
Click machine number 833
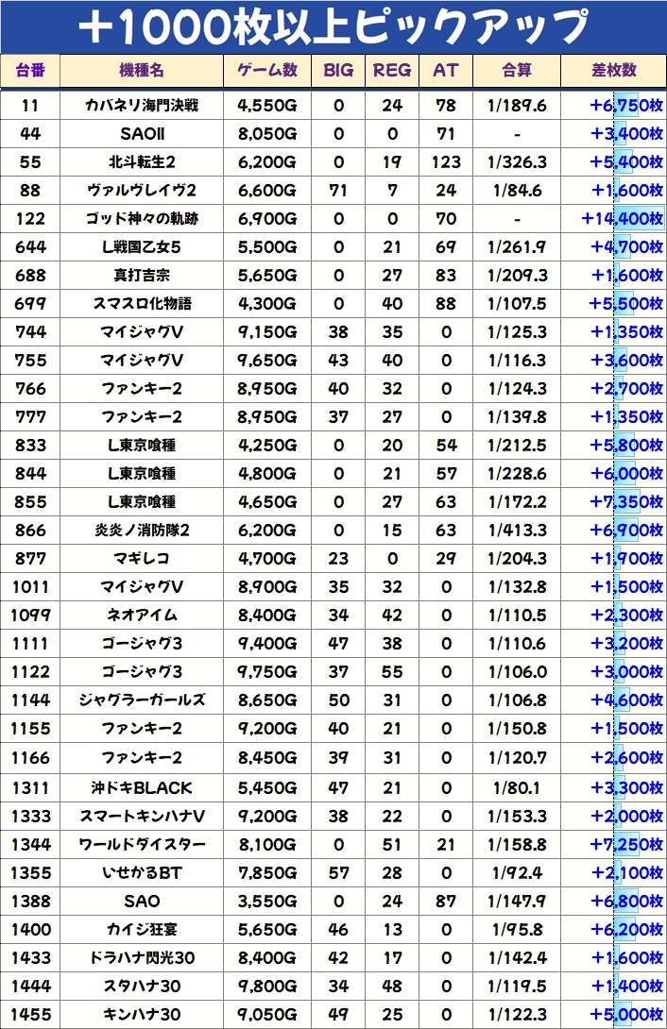coord(30,445)
